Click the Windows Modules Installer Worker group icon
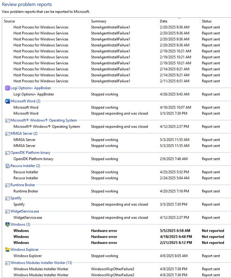The height and width of the screenshot is (278, 231). click(7, 263)
